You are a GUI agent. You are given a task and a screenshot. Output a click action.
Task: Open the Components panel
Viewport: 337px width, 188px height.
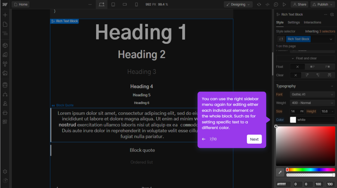click(5, 45)
